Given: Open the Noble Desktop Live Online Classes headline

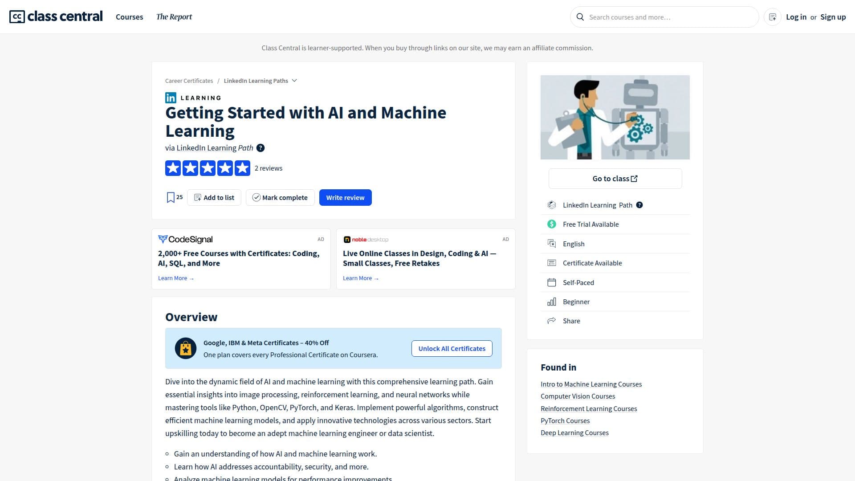Looking at the screenshot, I should pos(419,258).
